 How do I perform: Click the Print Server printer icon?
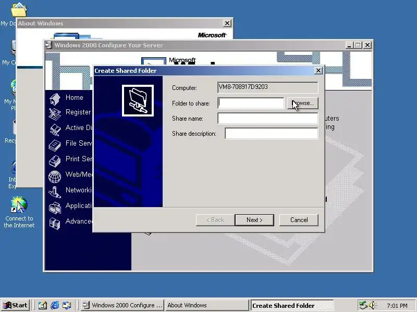pos(55,161)
